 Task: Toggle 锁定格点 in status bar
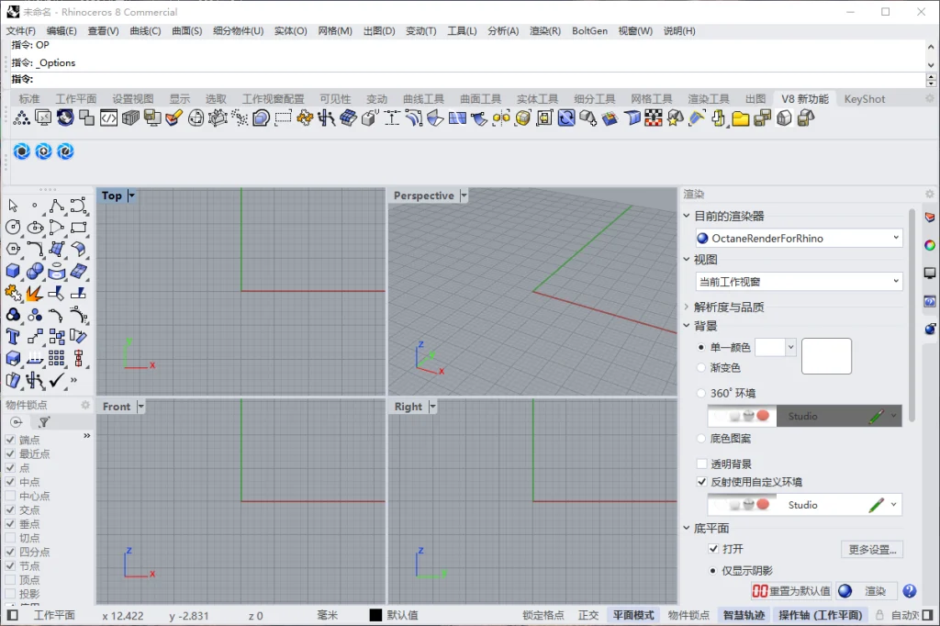[x=543, y=615]
